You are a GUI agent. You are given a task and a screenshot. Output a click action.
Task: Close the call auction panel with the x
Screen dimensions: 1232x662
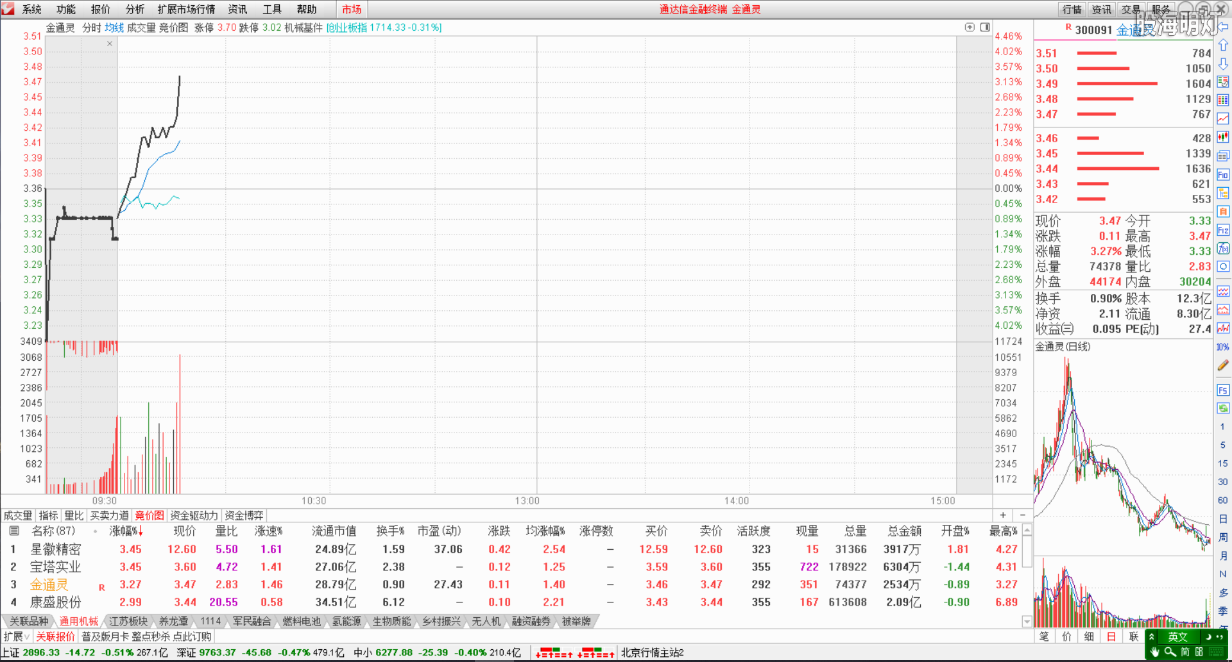point(110,44)
